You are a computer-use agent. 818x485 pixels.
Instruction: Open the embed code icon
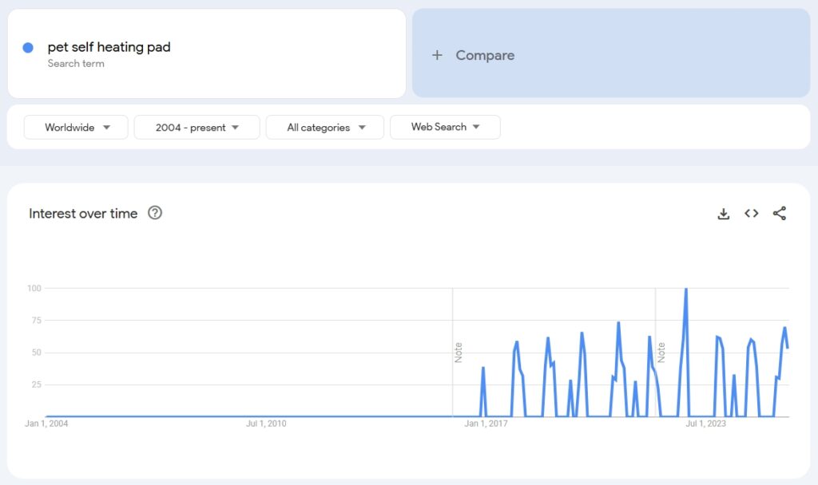tap(751, 214)
